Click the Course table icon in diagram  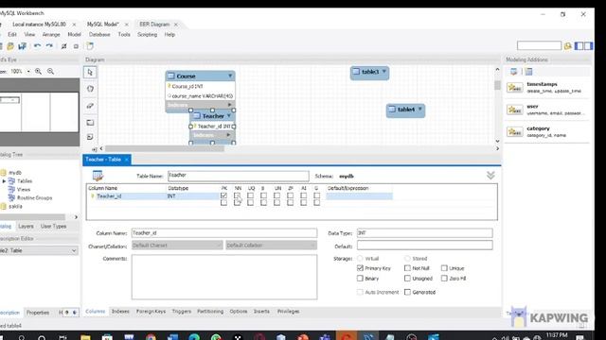tap(171, 76)
